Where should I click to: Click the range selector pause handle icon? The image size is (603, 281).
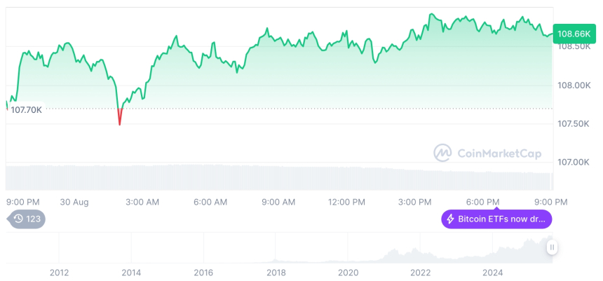pos(553,247)
